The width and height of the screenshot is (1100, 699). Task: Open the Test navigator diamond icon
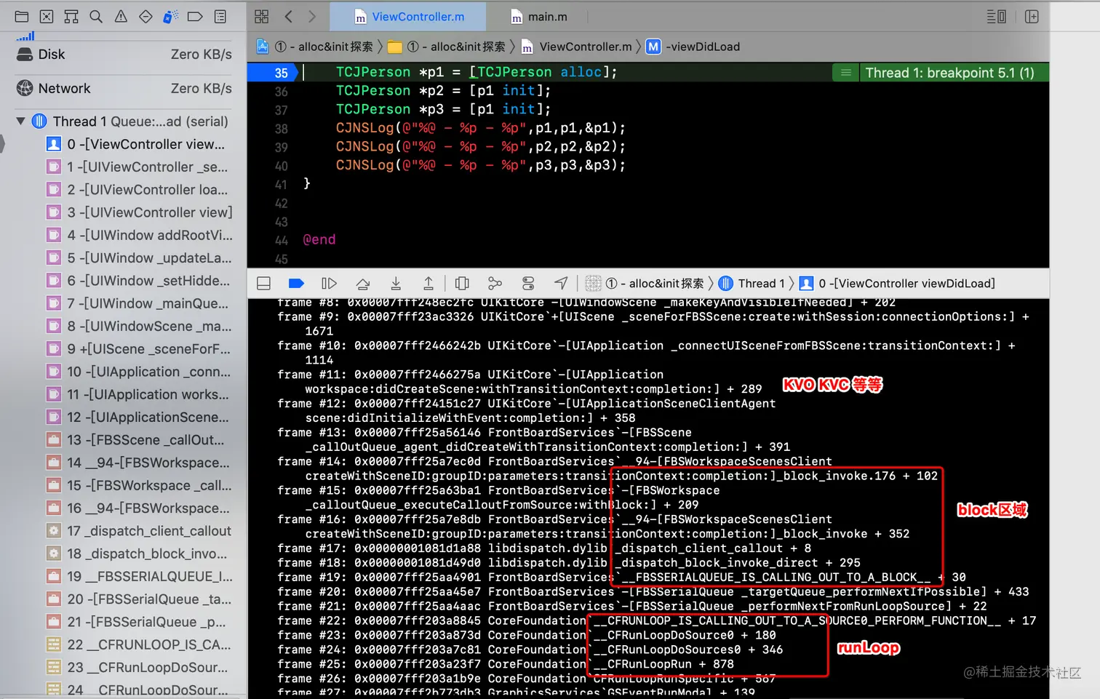(146, 17)
